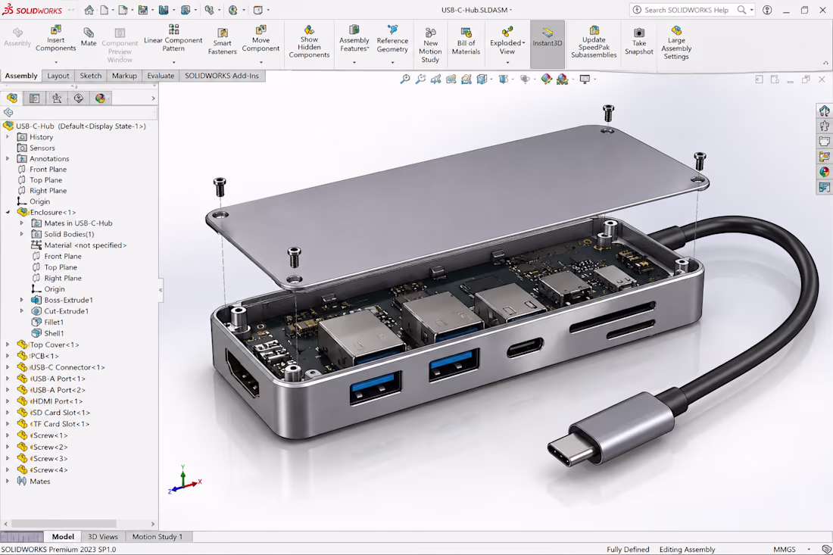This screenshot has width=833, height=555.
Task: Collapse the Enclosure<1> component
Action: 8,213
